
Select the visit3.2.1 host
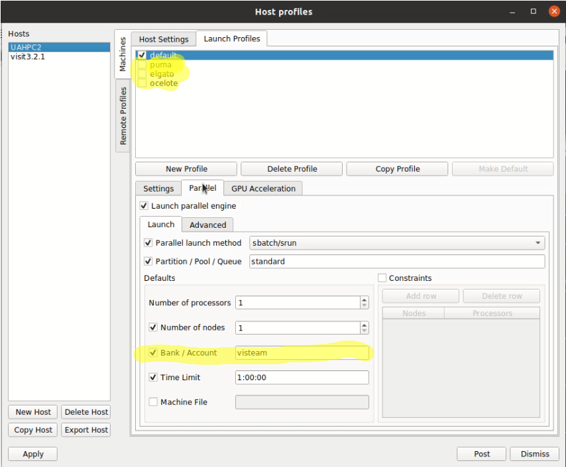[59, 57]
